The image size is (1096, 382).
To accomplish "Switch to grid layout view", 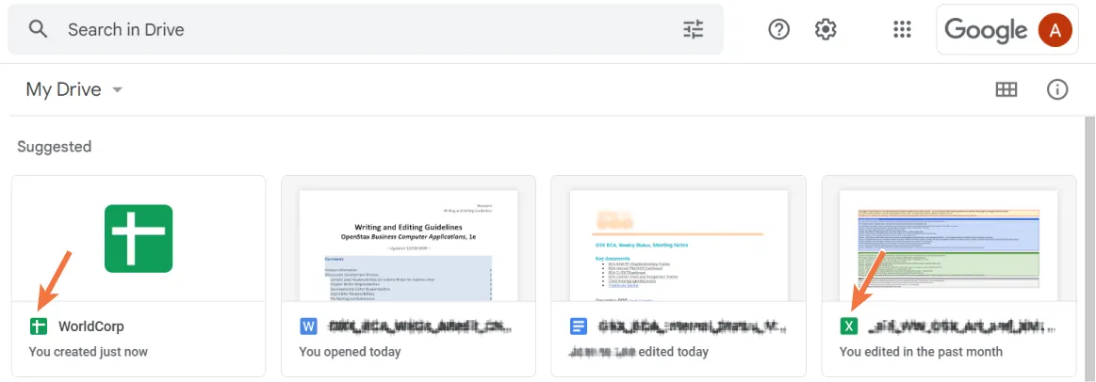I will click(1006, 89).
